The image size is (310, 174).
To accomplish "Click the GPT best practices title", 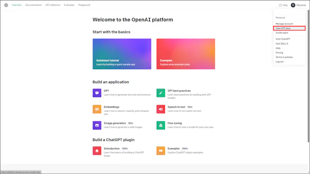I will 179,91.
